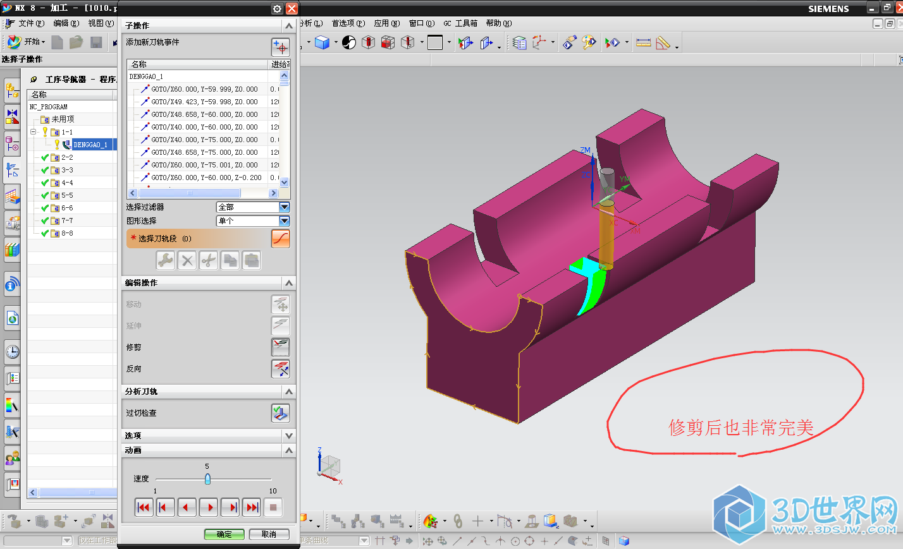Click the play backward button
The image size is (903, 549).
[x=187, y=507]
